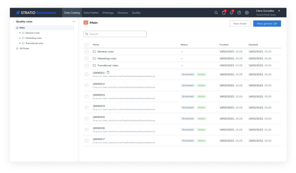Sort by the Updated column header
This screenshot has width=296, height=173.
pyautogui.click(x=253, y=45)
